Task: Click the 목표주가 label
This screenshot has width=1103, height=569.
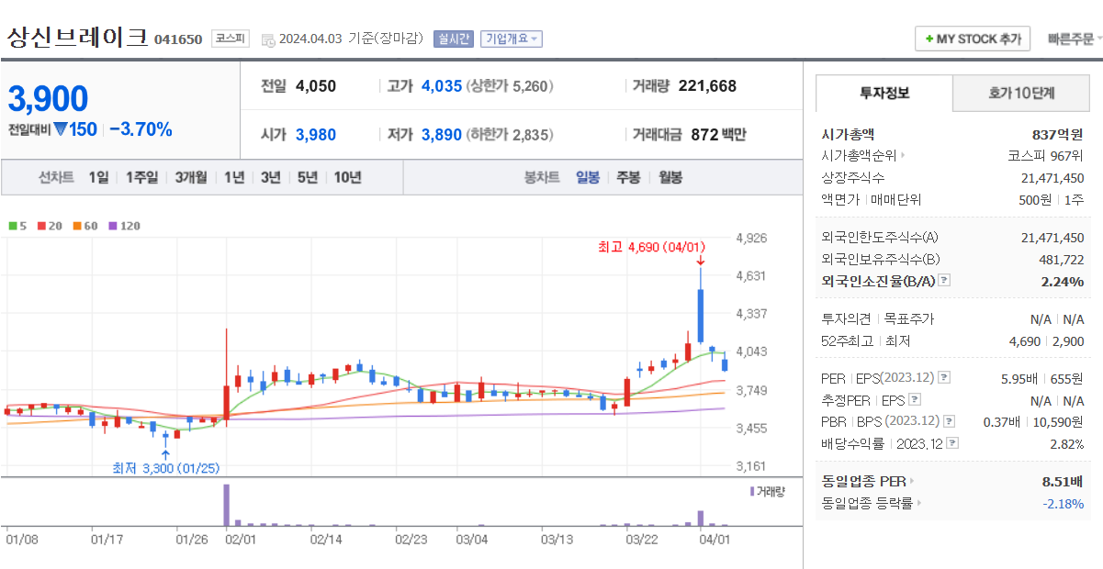Action: coord(909,319)
